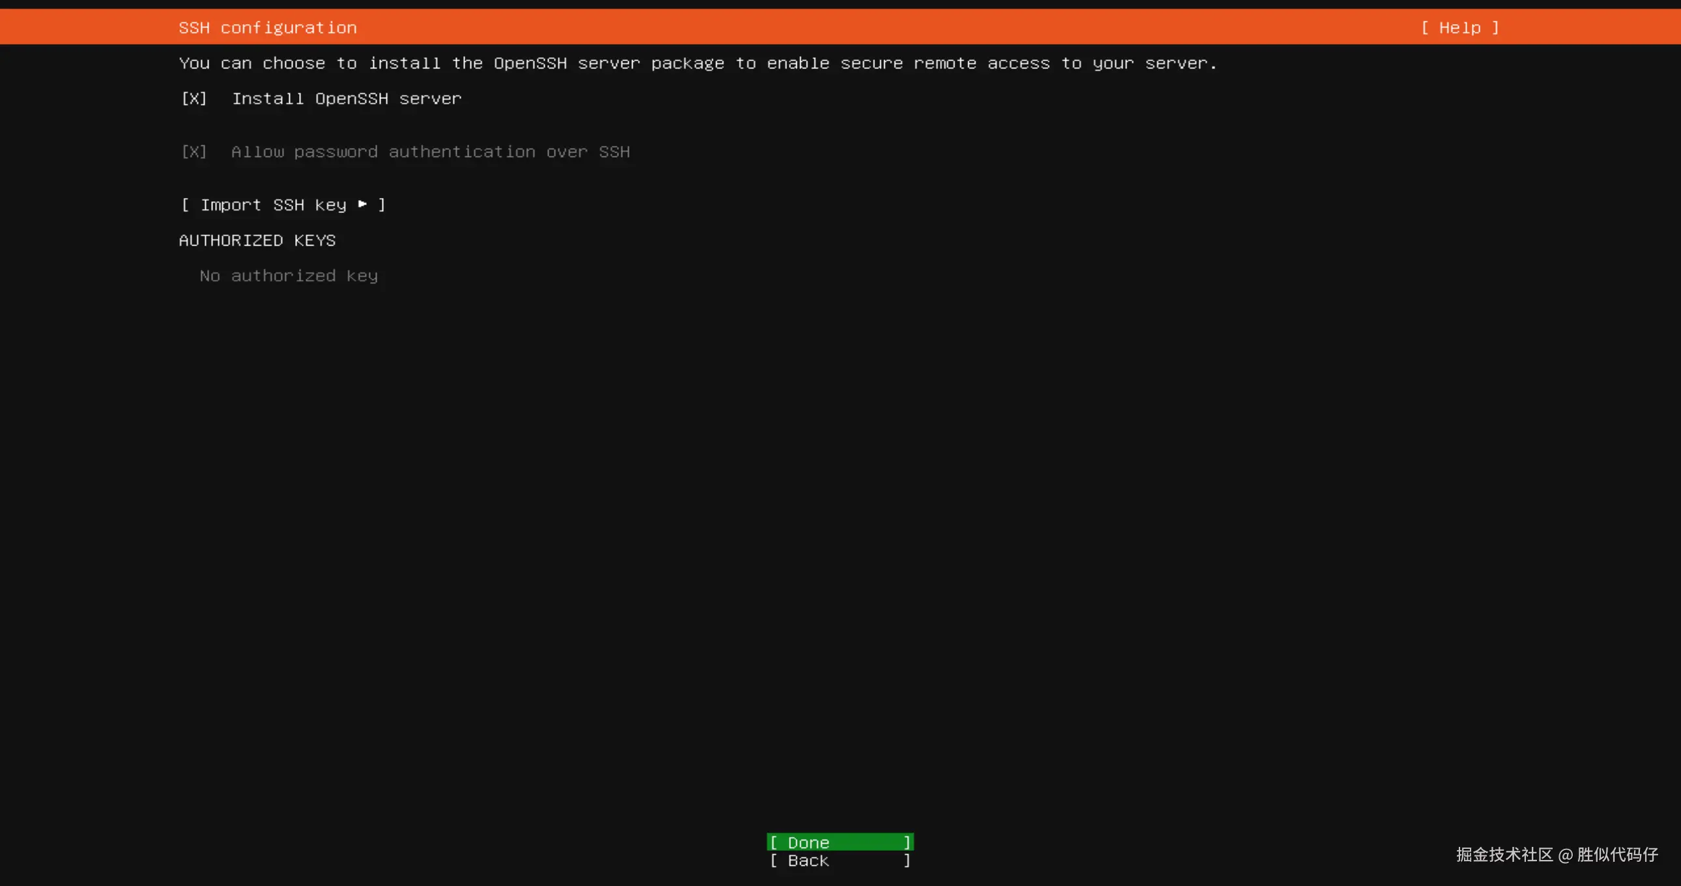
Task: Click the closing bracket of Back button
Action: [906, 861]
